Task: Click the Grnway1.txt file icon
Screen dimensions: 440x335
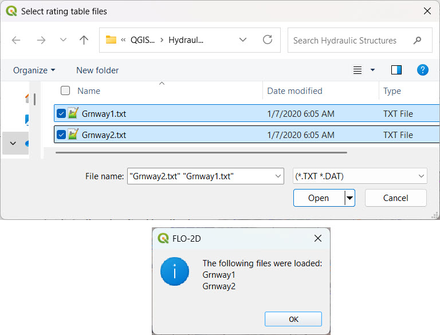Action: tap(73, 113)
